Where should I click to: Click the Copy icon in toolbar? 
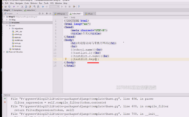(x=26, y=7)
